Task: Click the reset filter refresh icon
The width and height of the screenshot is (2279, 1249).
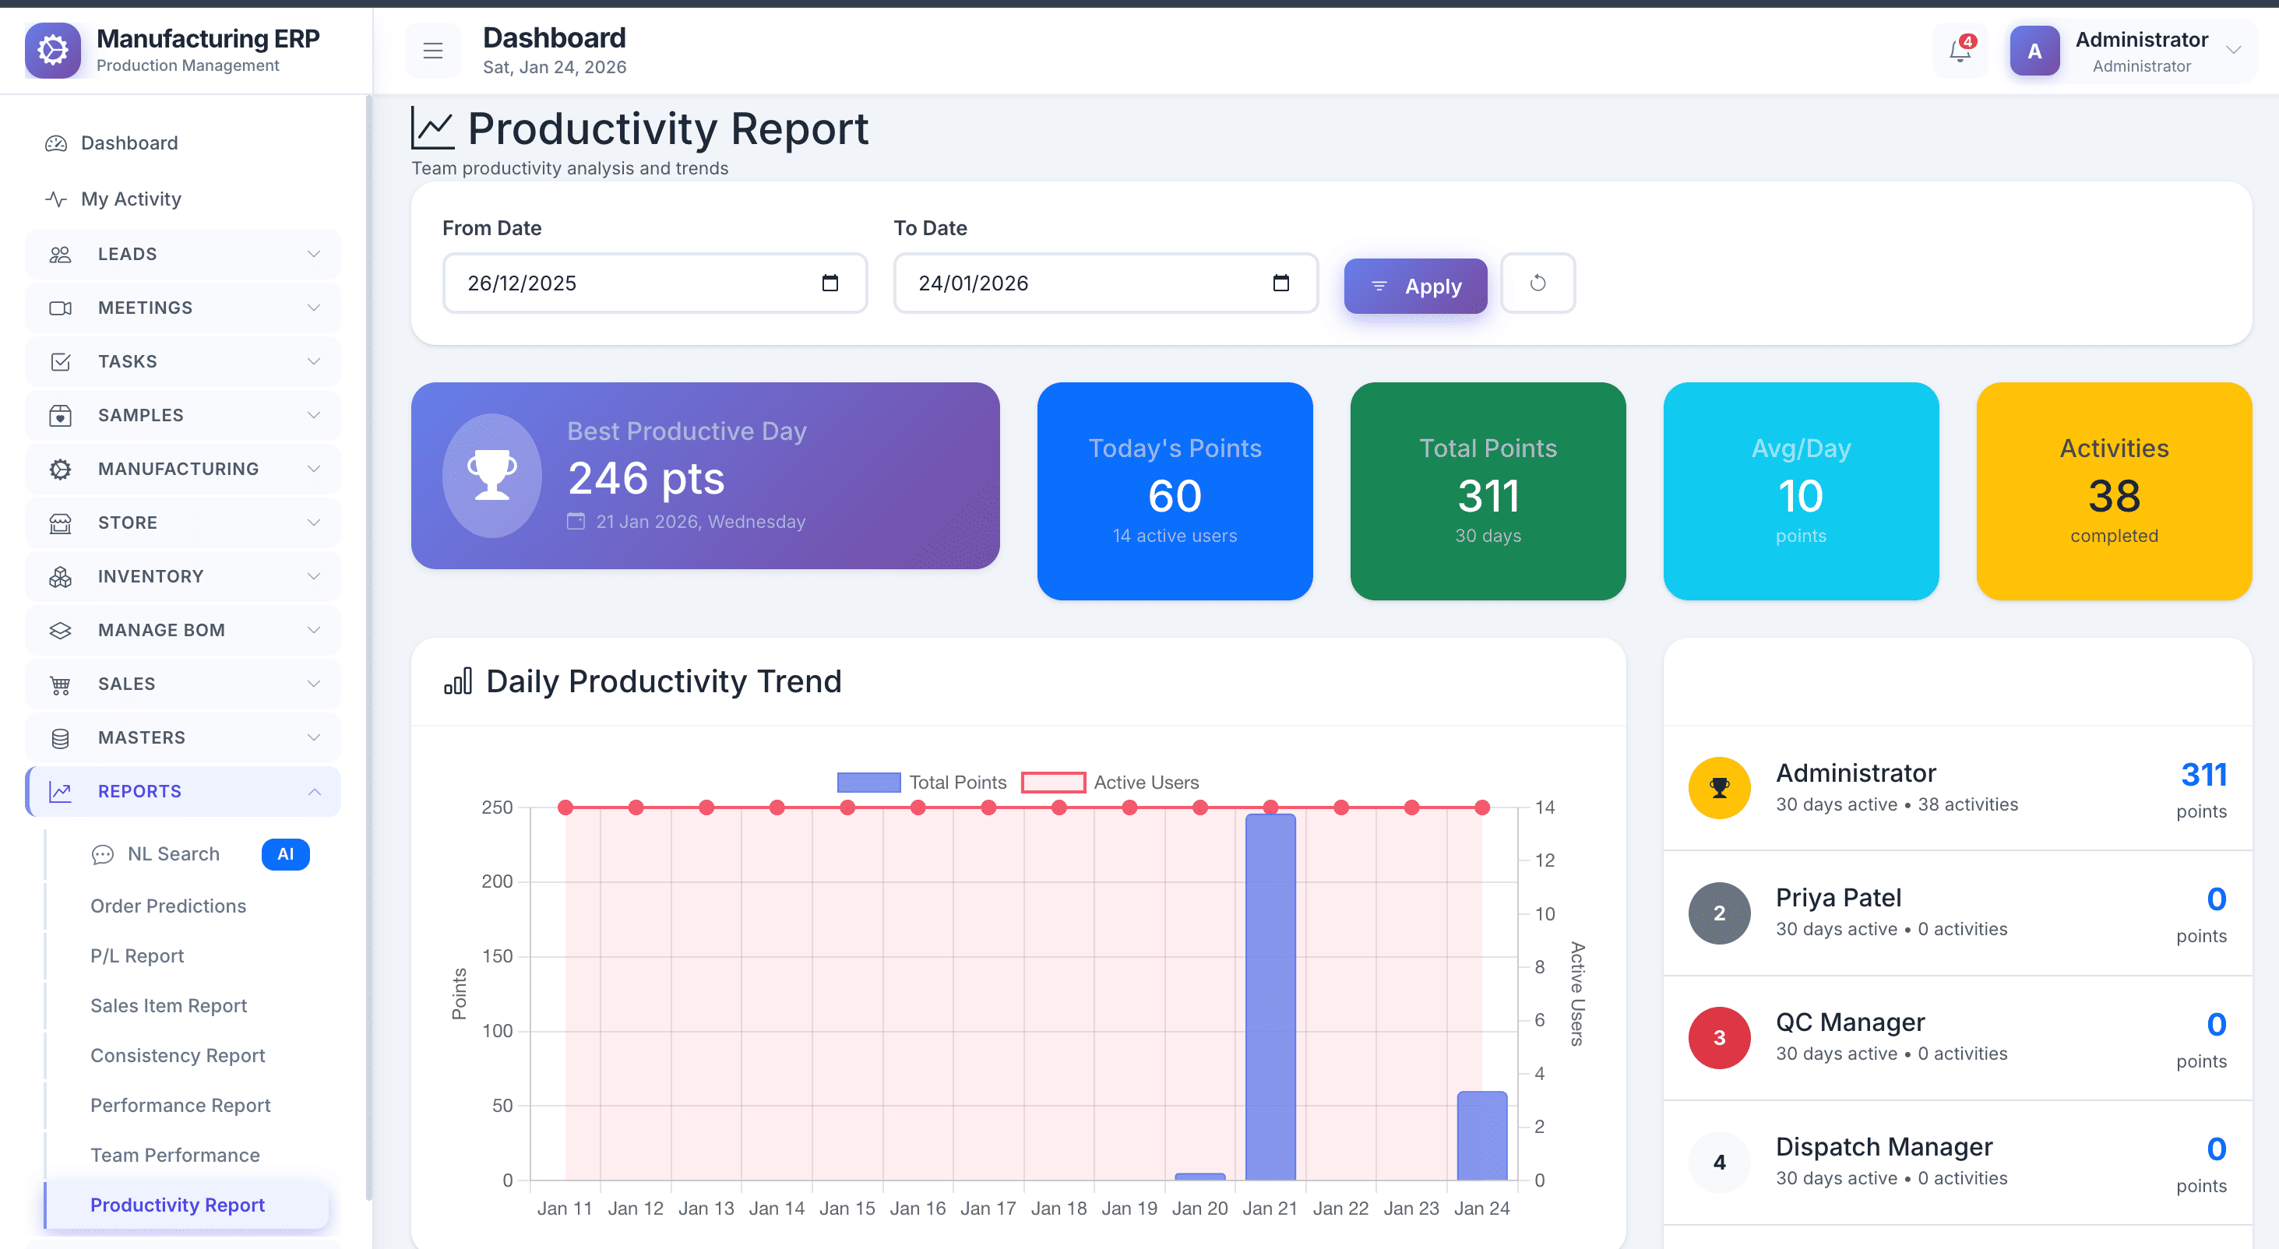Action: (x=1538, y=283)
